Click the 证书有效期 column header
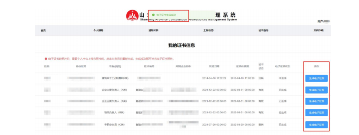This screenshot has width=359, height=135. point(243,66)
